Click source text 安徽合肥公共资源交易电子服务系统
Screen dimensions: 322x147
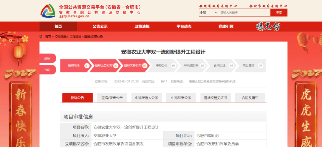212,81
